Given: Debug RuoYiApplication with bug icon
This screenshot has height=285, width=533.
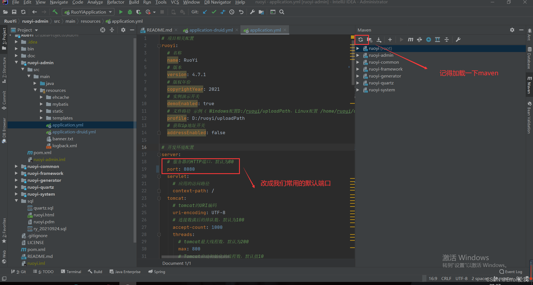Looking at the screenshot, I should (x=130, y=12).
